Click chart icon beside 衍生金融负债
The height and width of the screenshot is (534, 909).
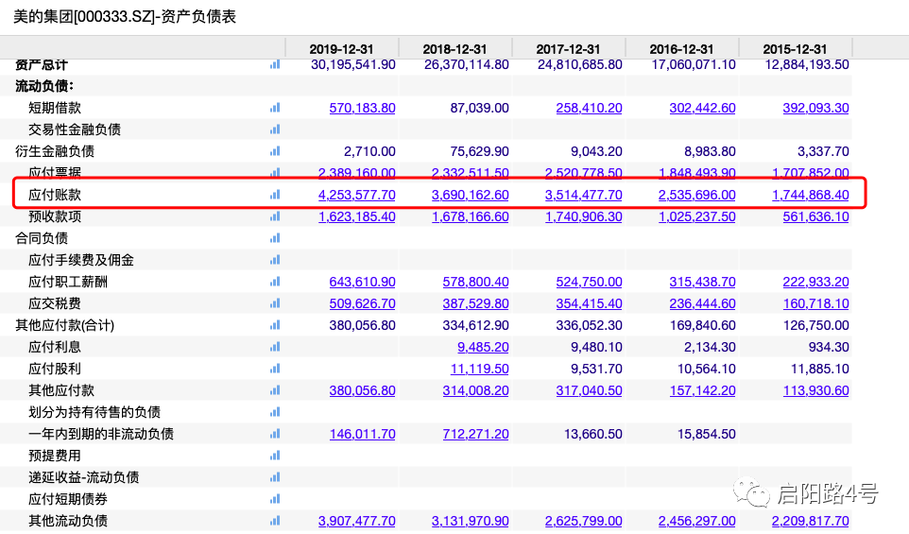[x=275, y=151]
